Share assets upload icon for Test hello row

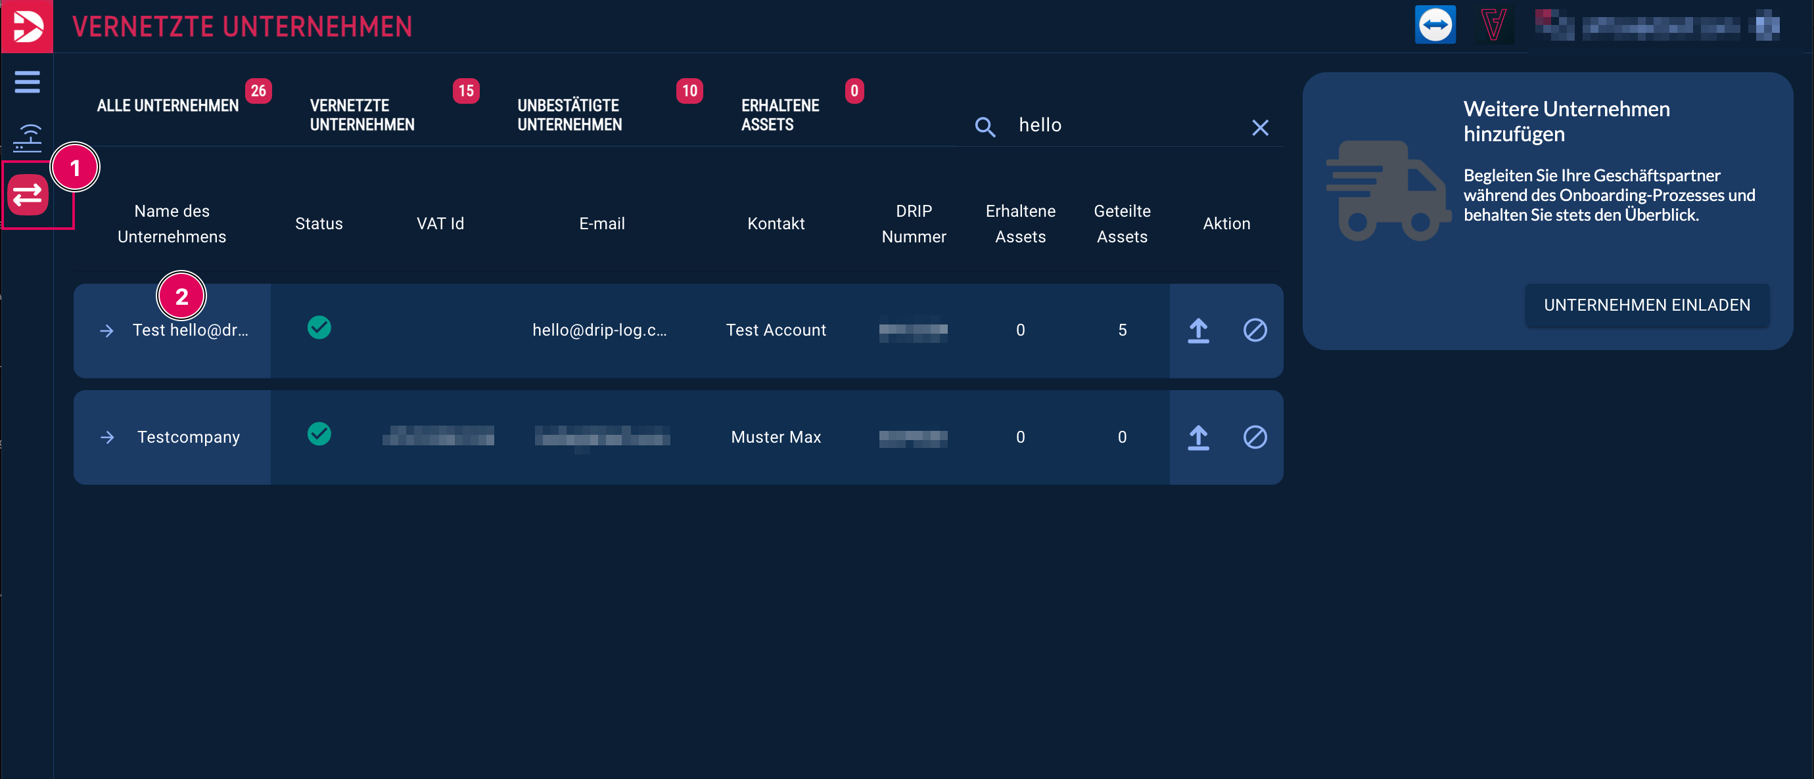point(1198,330)
